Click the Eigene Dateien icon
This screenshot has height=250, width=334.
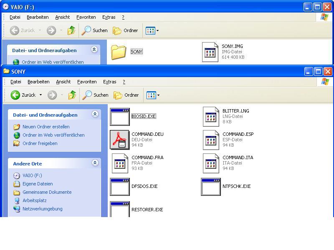(17, 184)
